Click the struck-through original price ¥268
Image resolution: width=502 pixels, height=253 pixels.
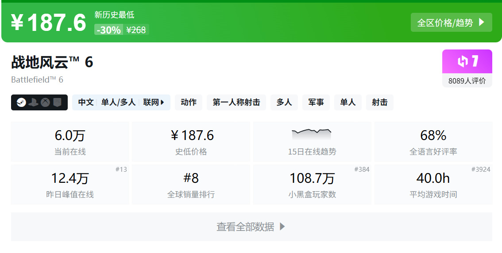(x=136, y=30)
